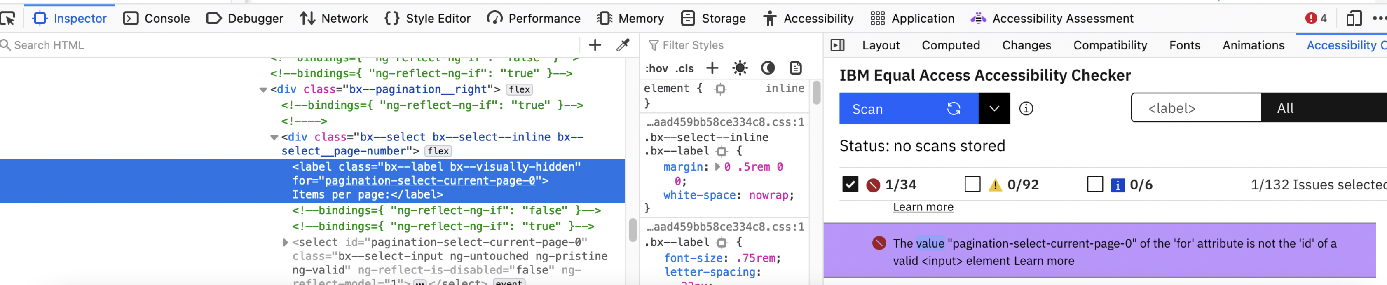
Task: Toggle the .cls classes panel
Action: (684, 68)
